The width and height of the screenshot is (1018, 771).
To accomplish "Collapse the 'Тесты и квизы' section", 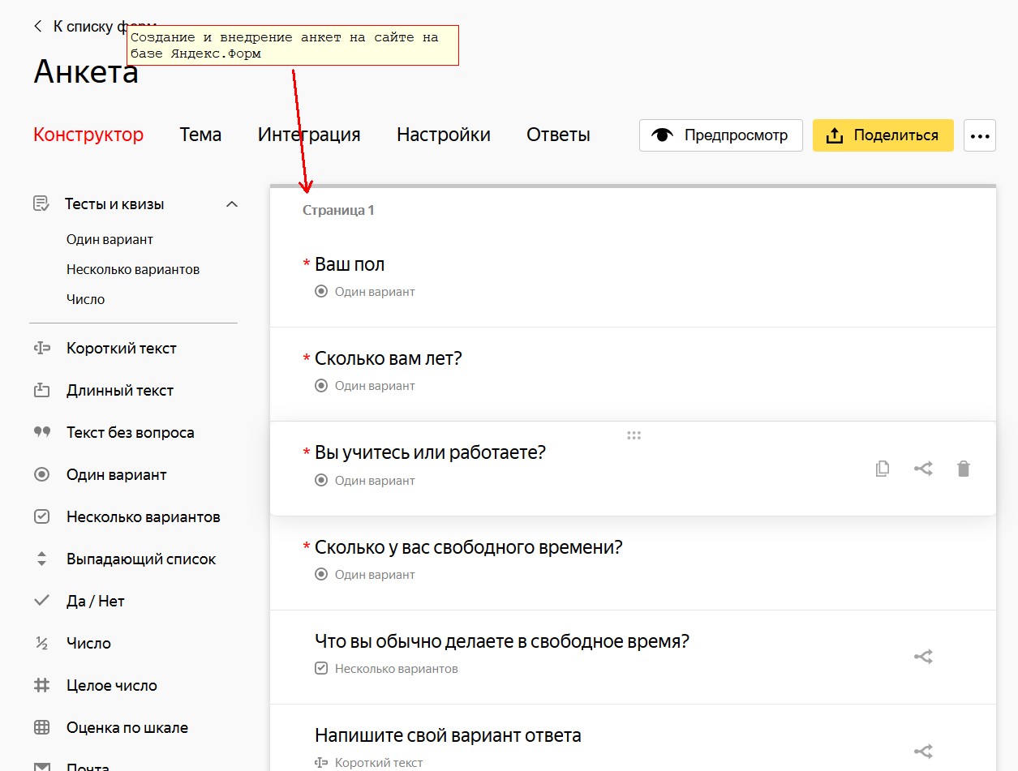I will pyautogui.click(x=232, y=204).
